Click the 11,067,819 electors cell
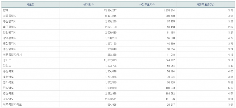 tap(110, 60)
